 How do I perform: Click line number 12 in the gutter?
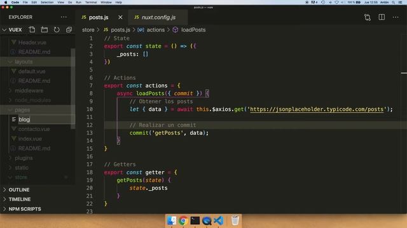[90, 125]
